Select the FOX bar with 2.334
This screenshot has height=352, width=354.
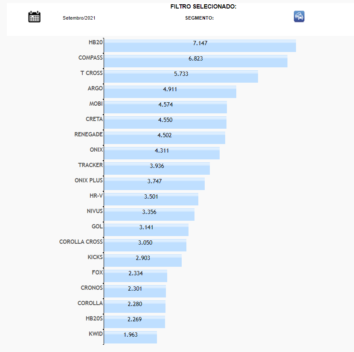tap(135, 276)
